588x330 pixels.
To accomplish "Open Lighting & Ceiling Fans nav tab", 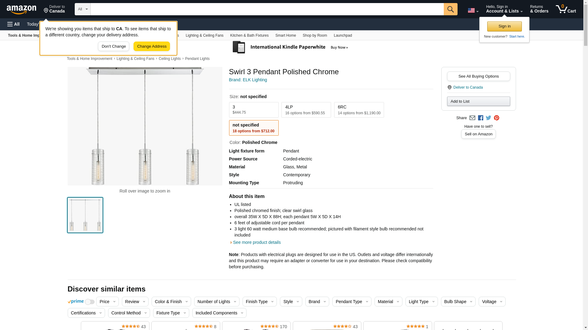I will click(204, 35).
